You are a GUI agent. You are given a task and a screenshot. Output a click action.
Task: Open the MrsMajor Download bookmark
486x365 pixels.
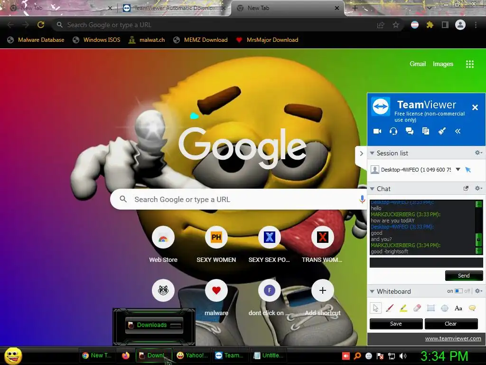267,40
